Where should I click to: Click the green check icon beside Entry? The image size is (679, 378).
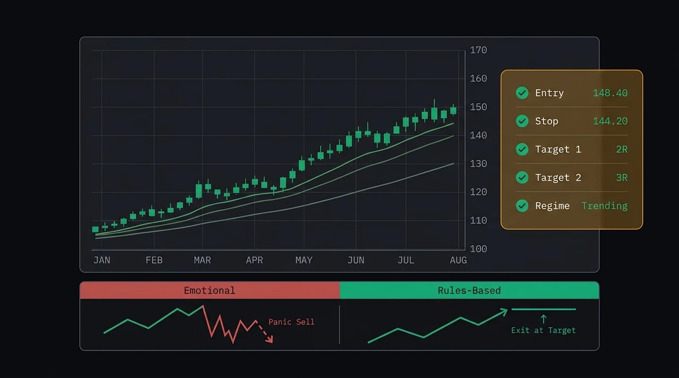(x=522, y=93)
